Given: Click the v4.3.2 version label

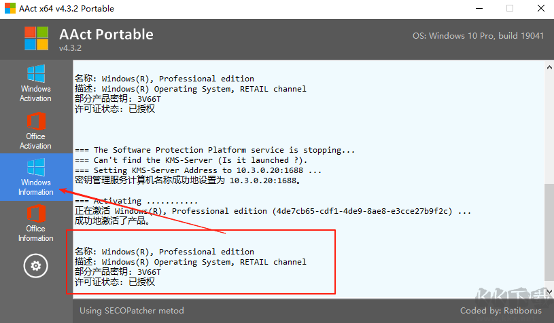Looking at the screenshot, I should pyautogui.click(x=70, y=48).
